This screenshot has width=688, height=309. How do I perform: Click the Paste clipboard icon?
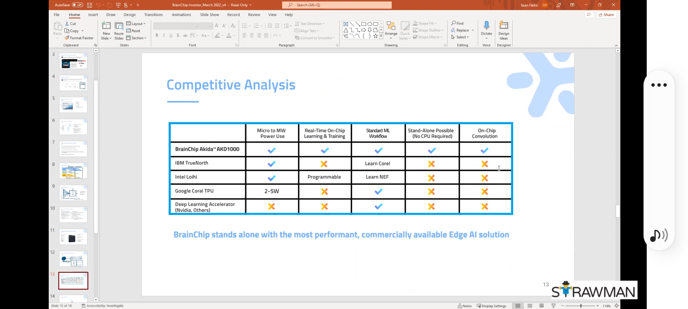click(58, 26)
